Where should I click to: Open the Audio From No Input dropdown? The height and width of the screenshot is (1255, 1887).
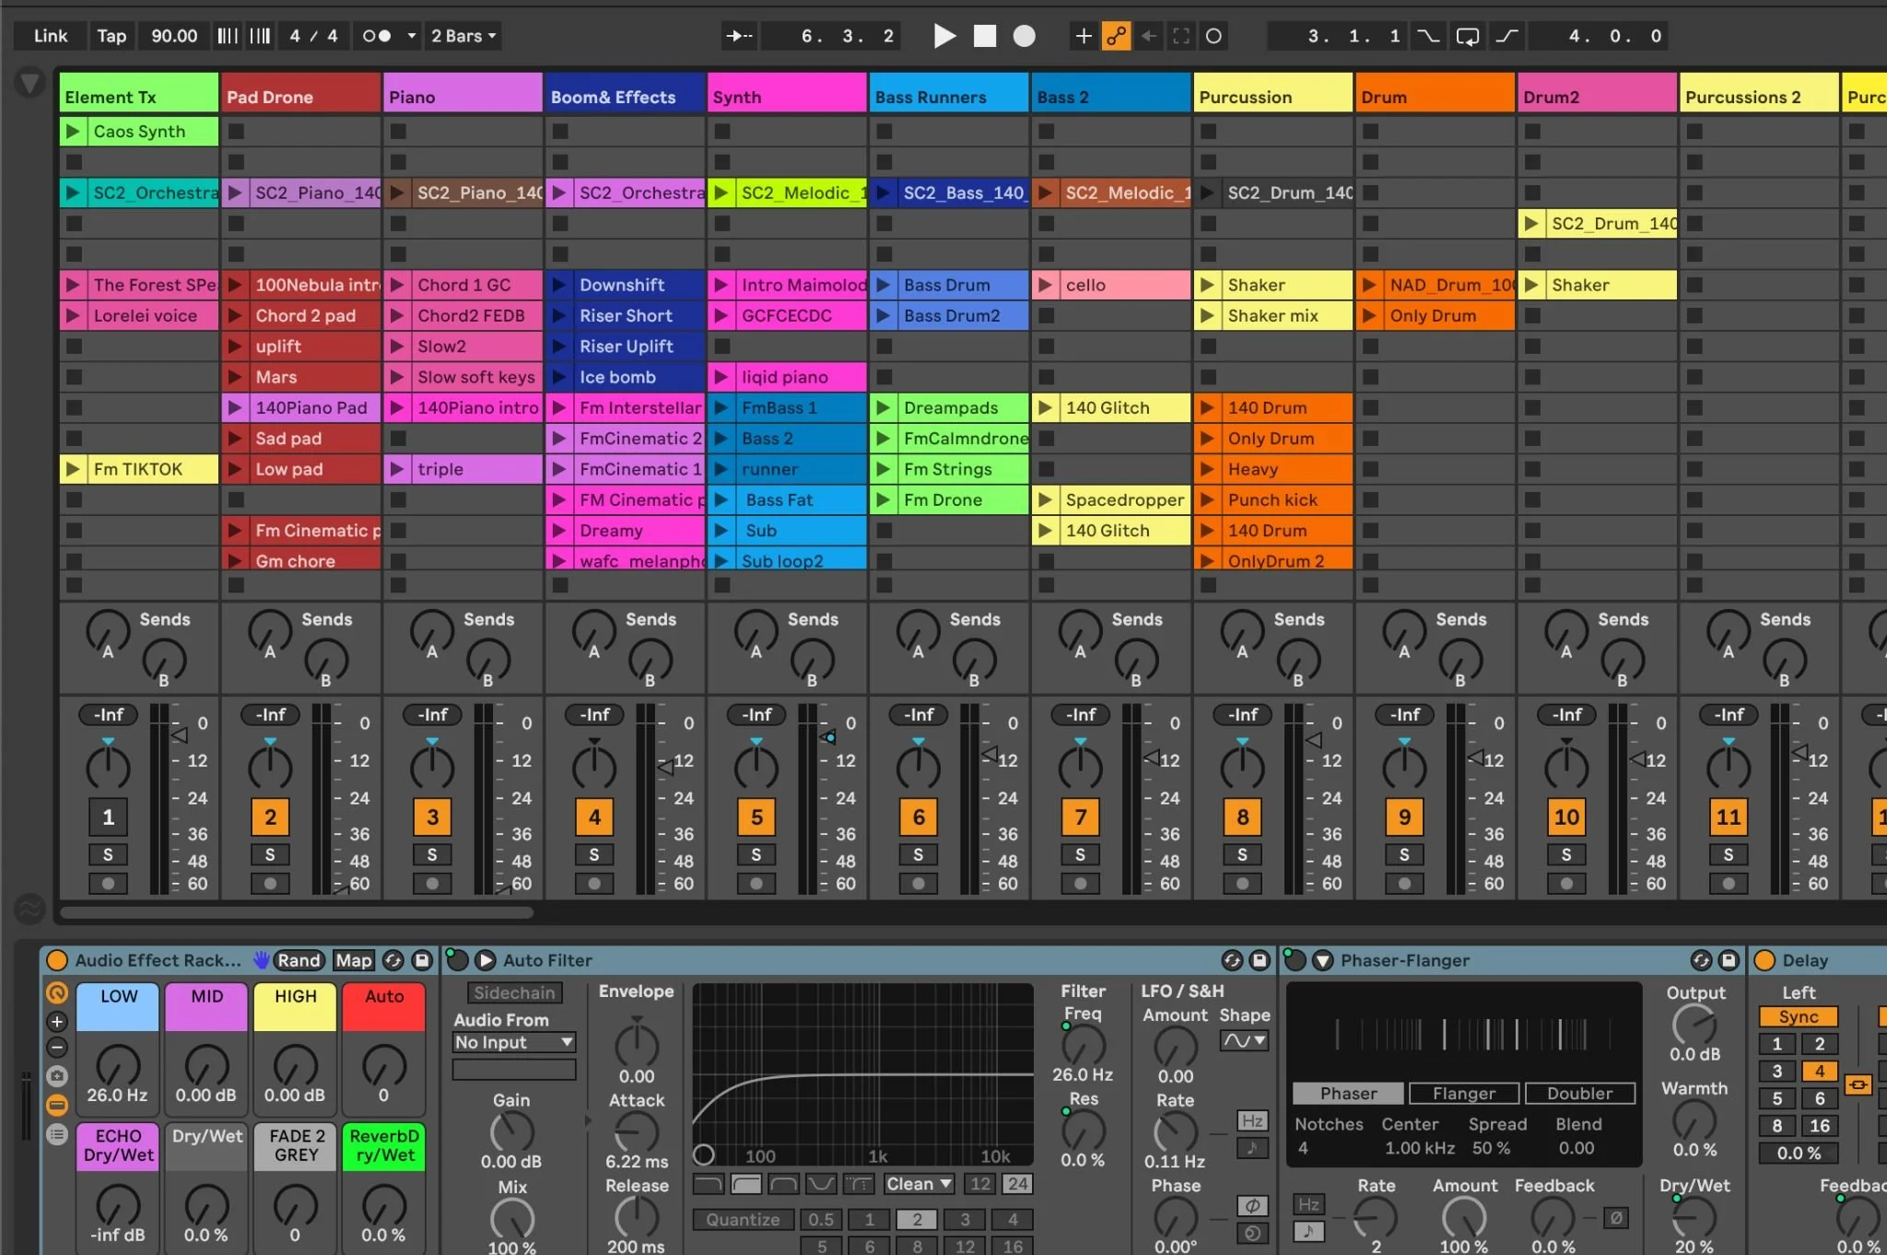pyautogui.click(x=514, y=1042)
